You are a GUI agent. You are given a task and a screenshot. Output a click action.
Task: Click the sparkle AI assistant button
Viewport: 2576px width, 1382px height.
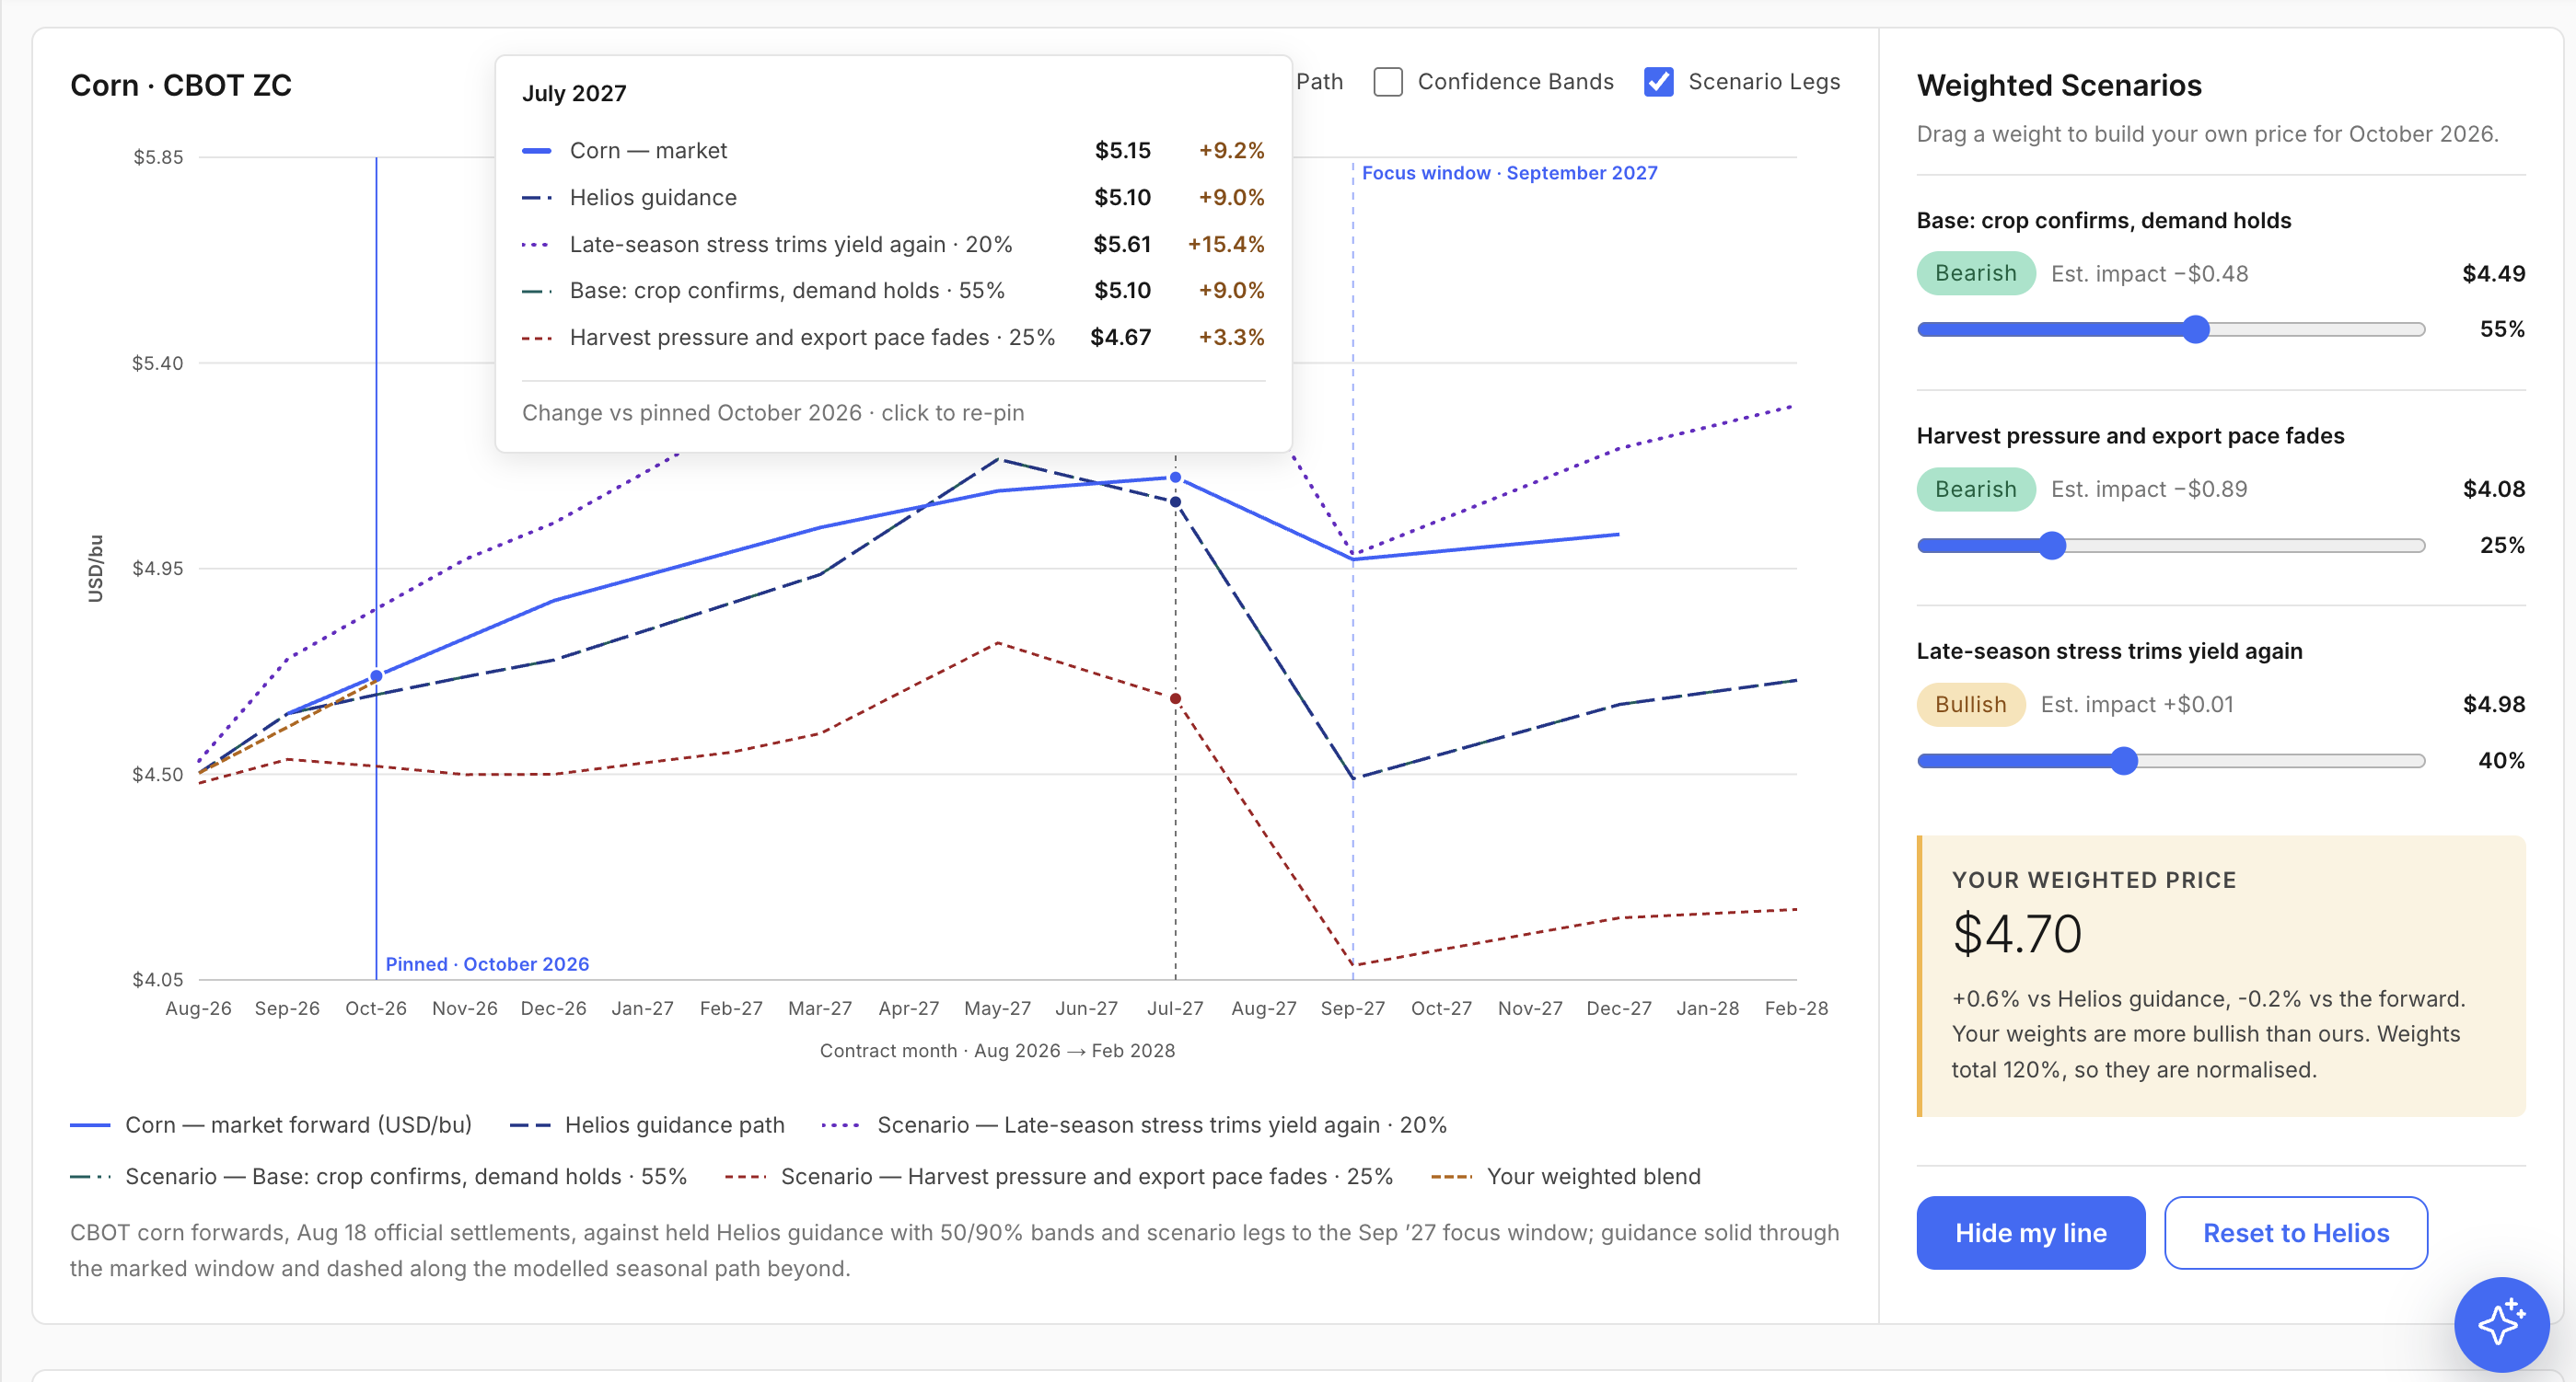2501,1323
